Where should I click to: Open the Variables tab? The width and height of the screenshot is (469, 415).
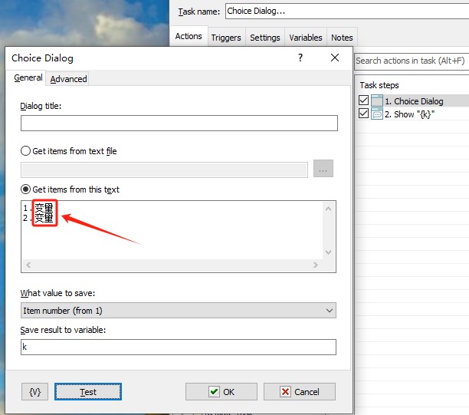305,38
